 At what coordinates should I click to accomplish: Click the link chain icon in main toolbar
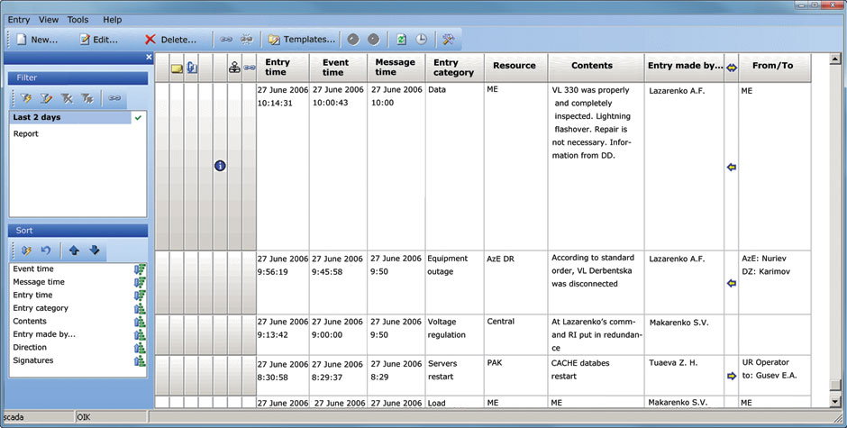point(226,40)
